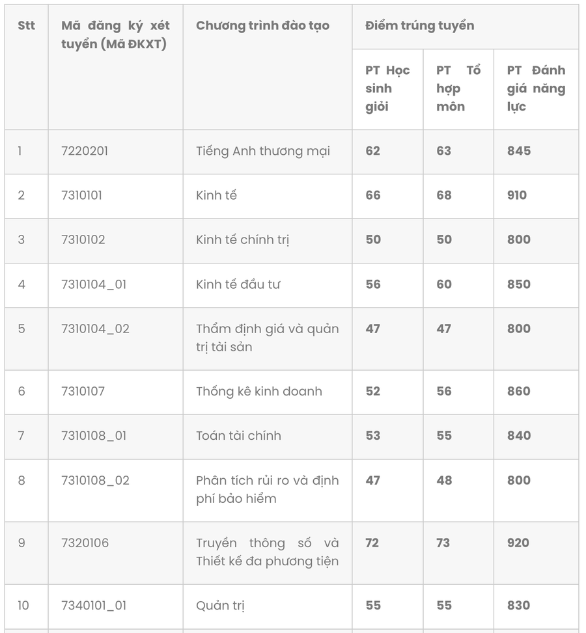This screenshot has width=586, height=633.
Task: Click the "Toán tài chính" program cell
Action: coord(238,435)
